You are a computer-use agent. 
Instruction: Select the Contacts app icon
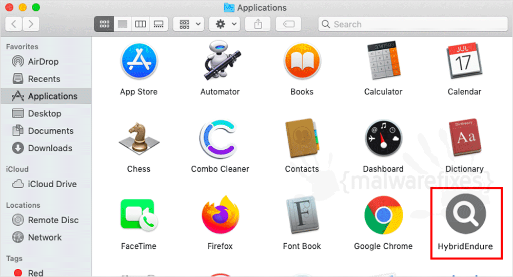point(302,138)
